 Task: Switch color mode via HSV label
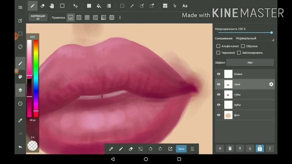32,37
